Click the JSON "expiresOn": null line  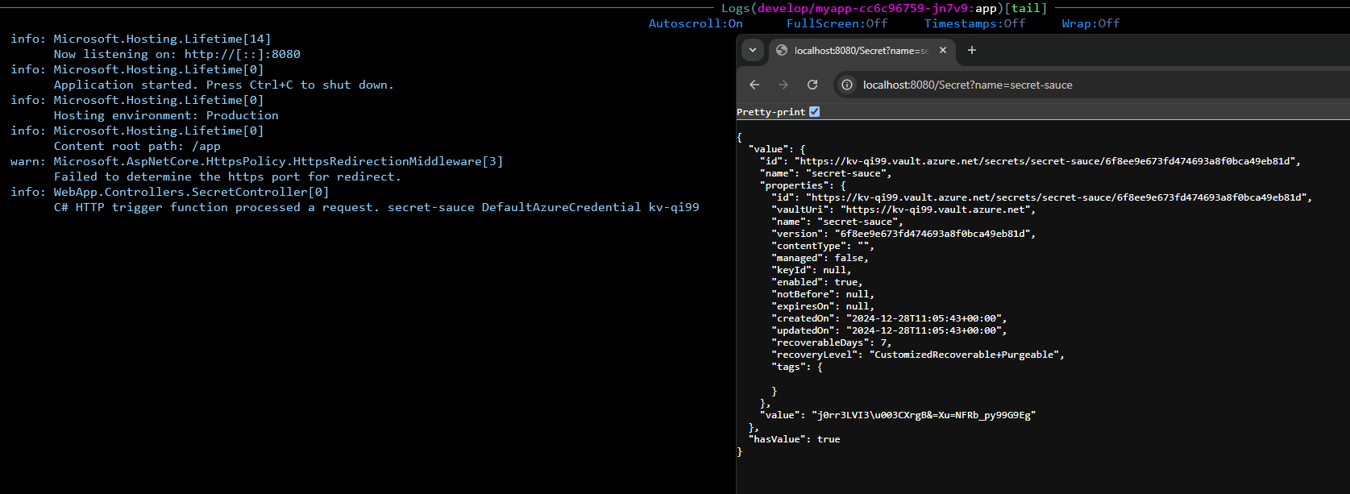(x=823, y=306)
